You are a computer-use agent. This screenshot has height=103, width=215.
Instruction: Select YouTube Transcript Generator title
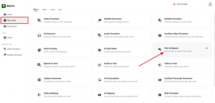[178, 78]
